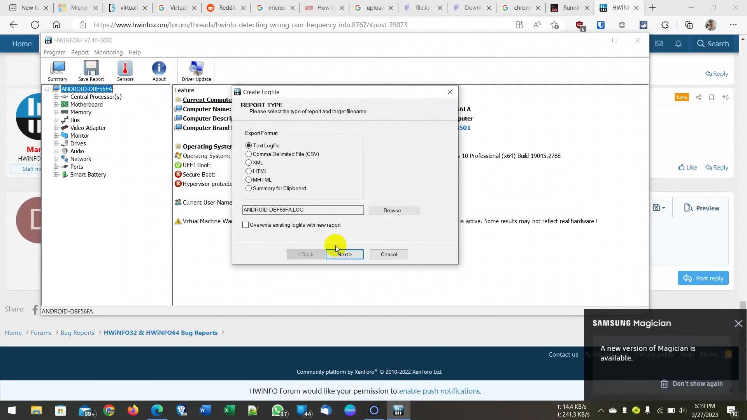Expand the Memory tree node
The height and width of the screenshot is (420, 747).
[x=56, y=112]
